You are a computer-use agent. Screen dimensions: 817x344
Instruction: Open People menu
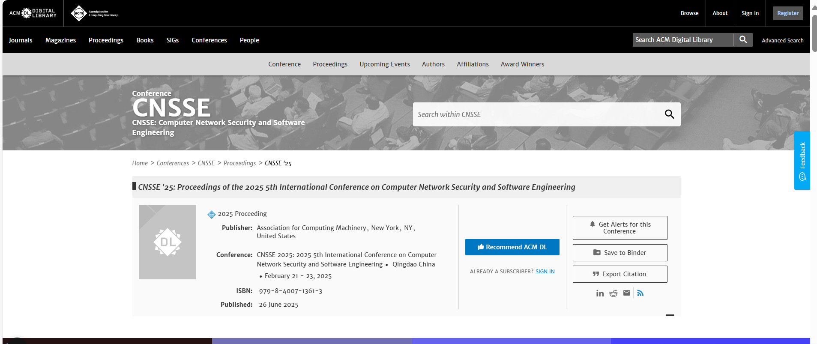[249, 40]
